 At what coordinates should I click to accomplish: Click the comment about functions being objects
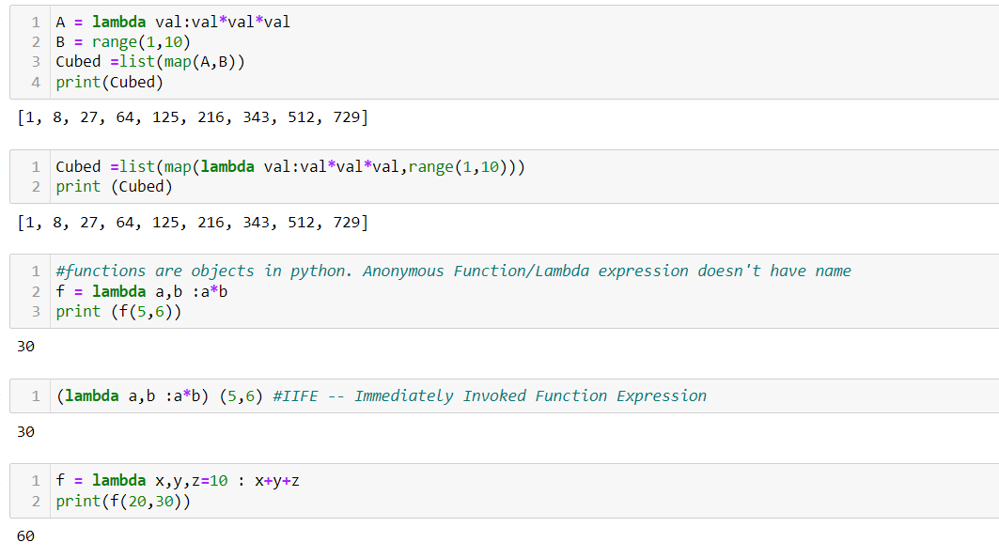tap(453, 271)
